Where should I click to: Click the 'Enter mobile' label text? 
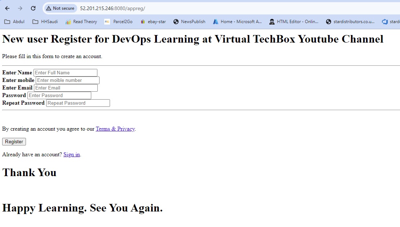pos(18,80)
